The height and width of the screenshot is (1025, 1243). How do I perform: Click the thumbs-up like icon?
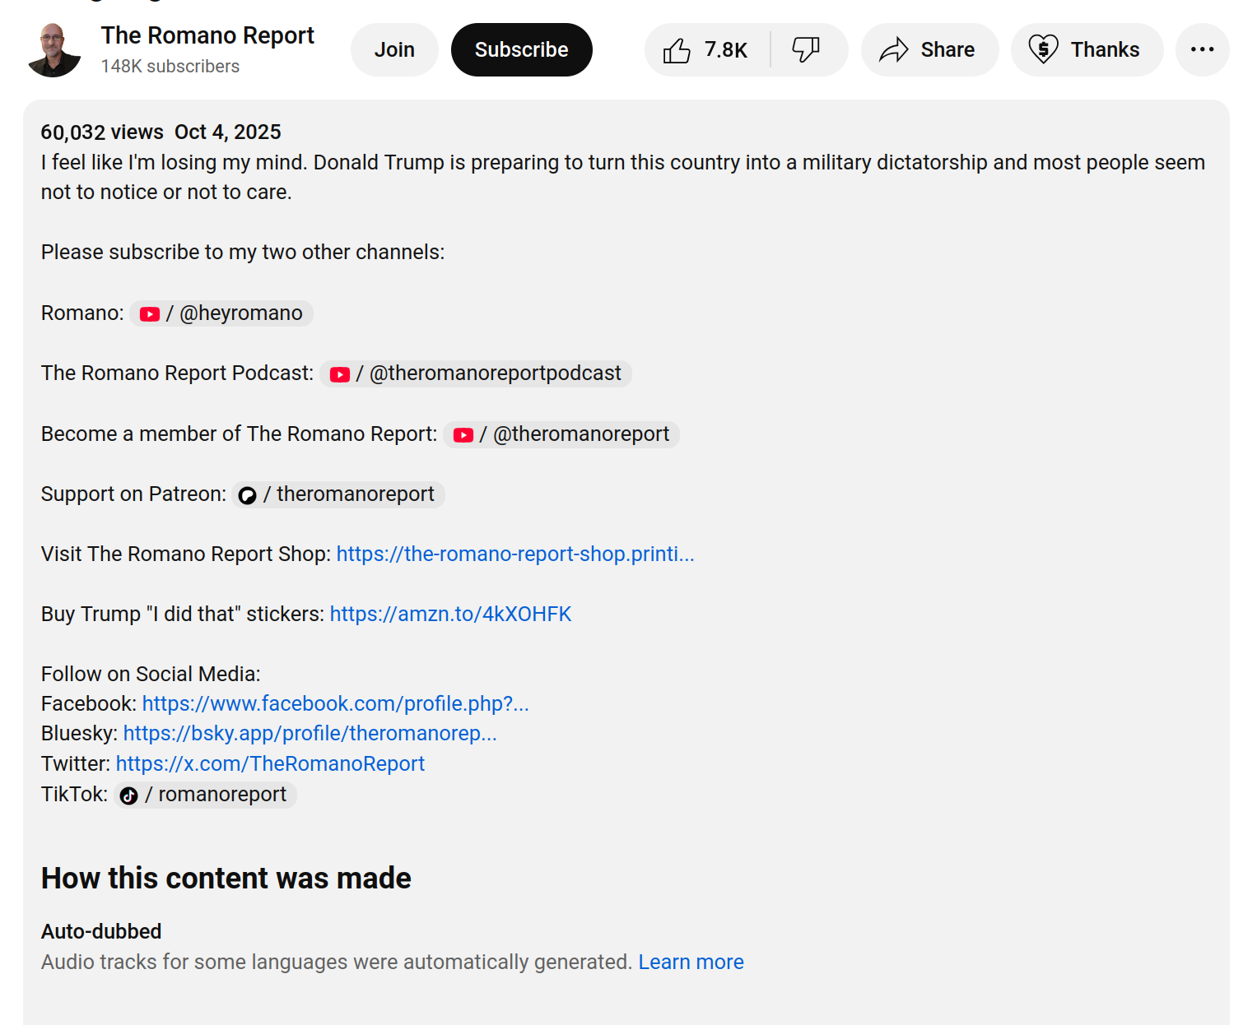(677, 50)
